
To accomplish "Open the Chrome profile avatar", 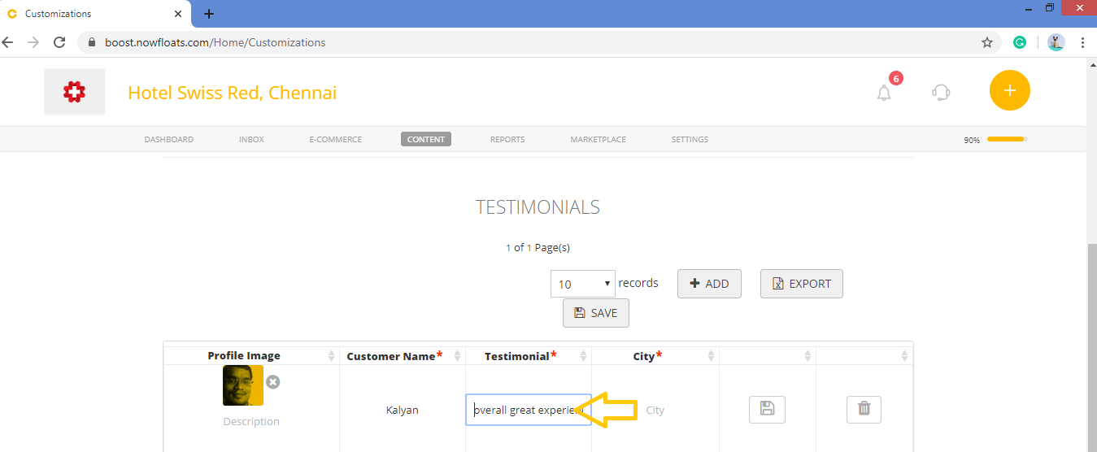I will tap(1056, 42).
